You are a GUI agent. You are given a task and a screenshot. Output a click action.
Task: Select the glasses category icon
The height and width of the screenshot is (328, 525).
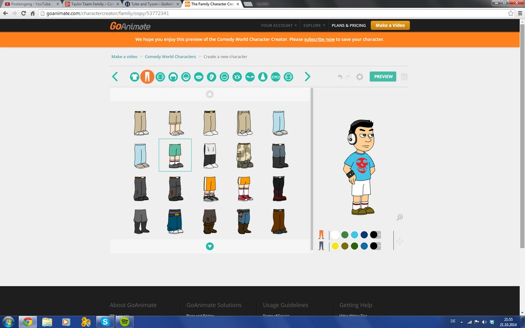[275, 77]
